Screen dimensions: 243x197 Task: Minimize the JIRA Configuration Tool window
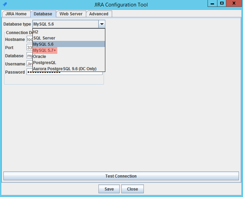[x=212, y=3]
